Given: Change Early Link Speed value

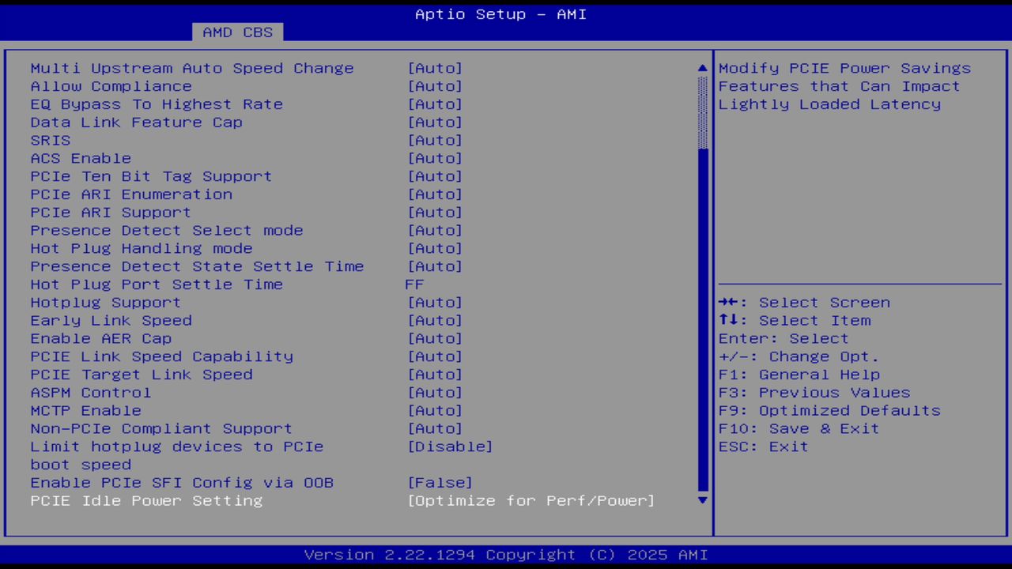Looking at the screenshot, I should point(435,321).
